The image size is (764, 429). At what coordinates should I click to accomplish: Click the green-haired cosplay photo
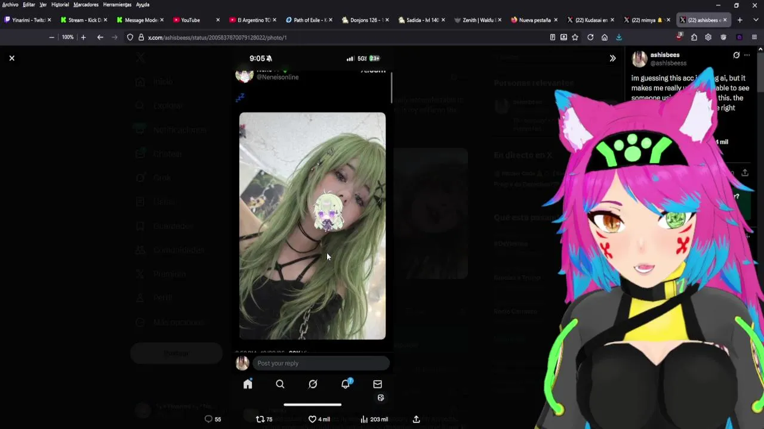pyautogui.click(x=312, y=226)
